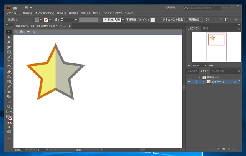This screenshot has height=156, width=246.
Task: Click the target circle for レイヤー 1
Action: tap(234, 82)
